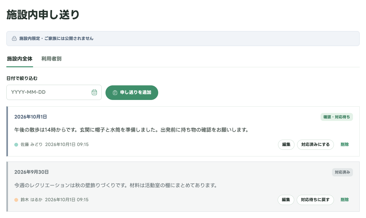Mark the 10月1日 note as 対応済みにする
Screen dimensions: 366x218
(315, 145)
